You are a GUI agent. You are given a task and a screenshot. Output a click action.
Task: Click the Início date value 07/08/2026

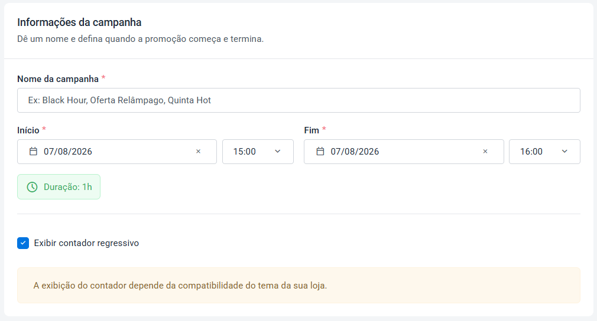click(x=68, y=152)
